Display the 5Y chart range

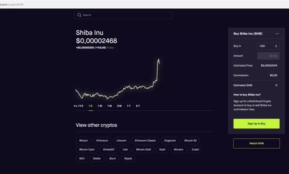point(138,106)
